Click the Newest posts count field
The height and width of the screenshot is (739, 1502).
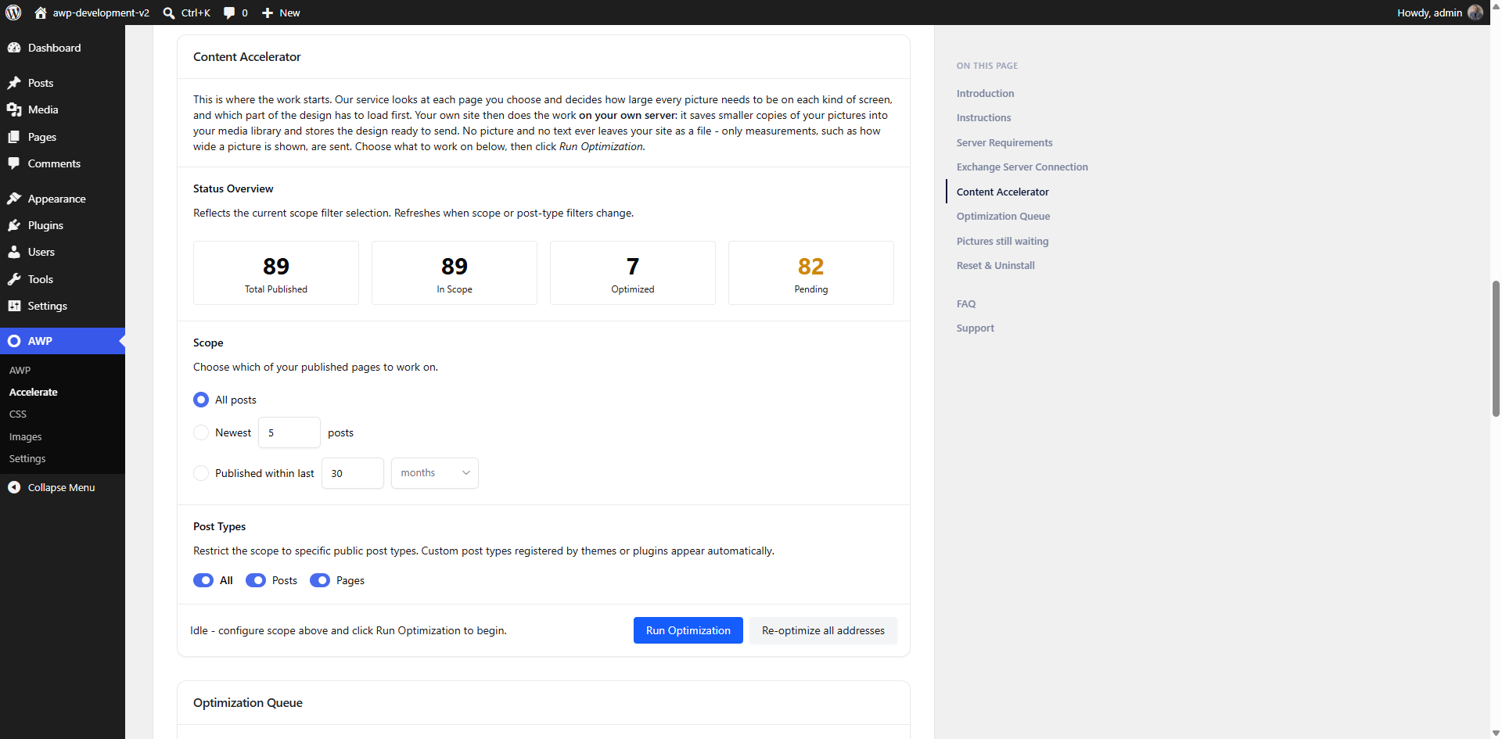pyautogui.click(x=289, y=432)
